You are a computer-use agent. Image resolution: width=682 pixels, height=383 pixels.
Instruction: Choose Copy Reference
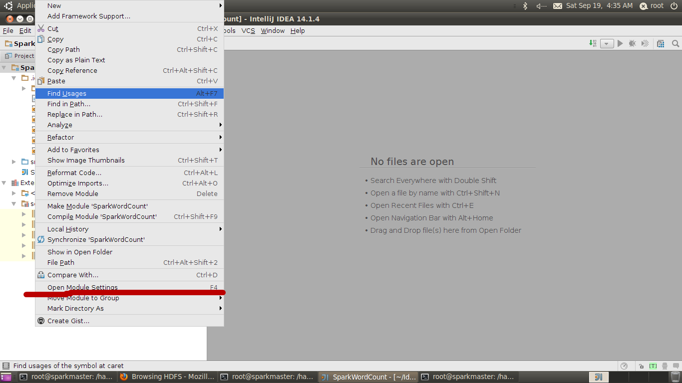[129, 70]
